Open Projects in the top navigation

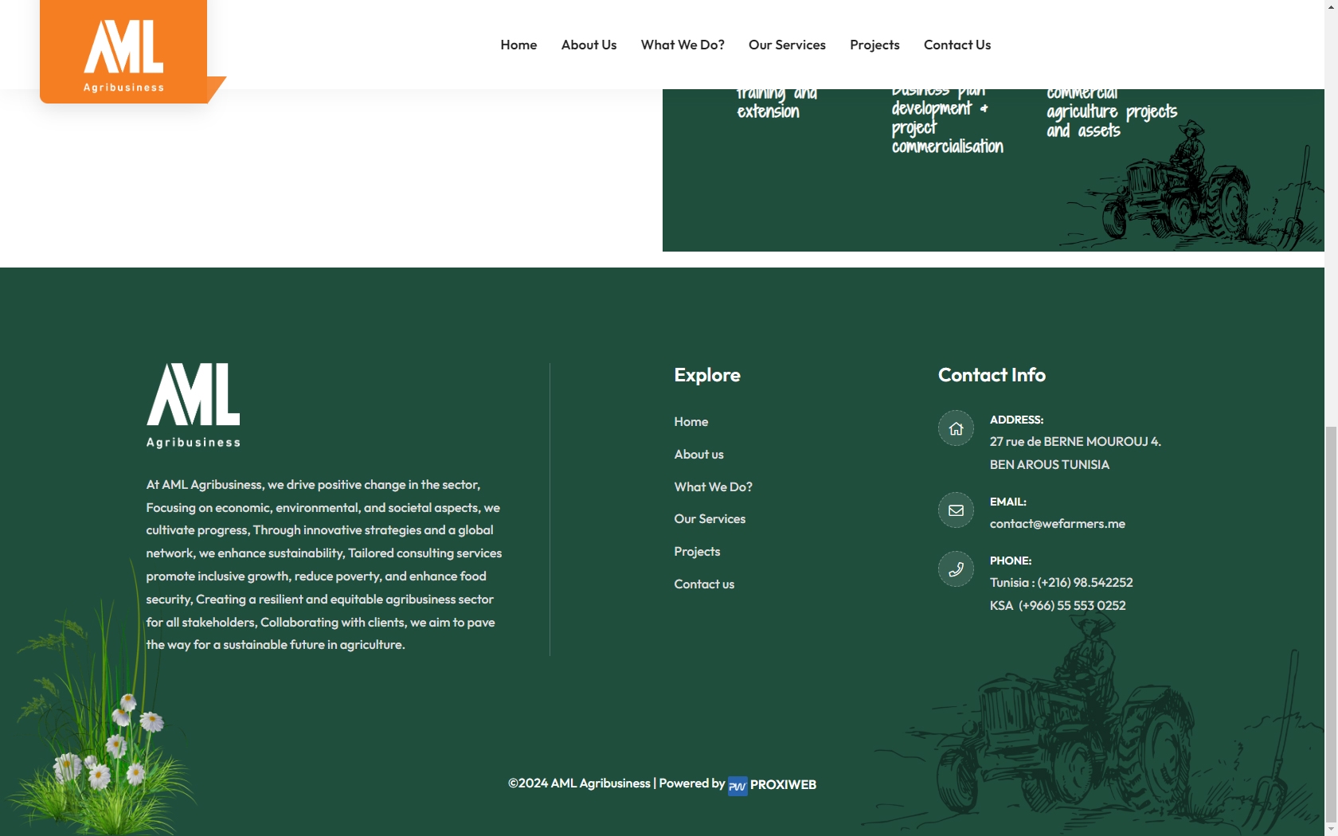click(x=874, y=45)
